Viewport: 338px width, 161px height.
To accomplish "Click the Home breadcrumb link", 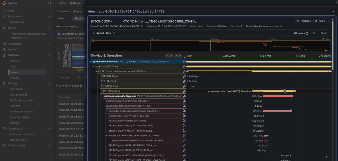I will tap(62, 3).
